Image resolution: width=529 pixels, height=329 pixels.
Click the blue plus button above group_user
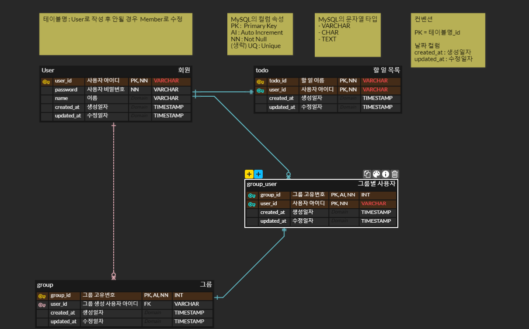pos(258,174)
